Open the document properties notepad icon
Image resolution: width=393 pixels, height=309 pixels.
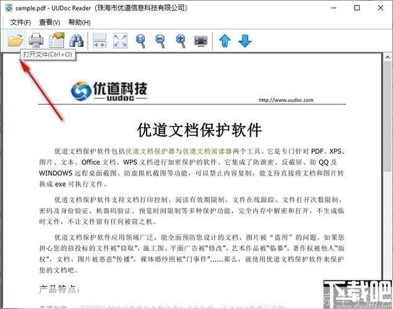56,41
